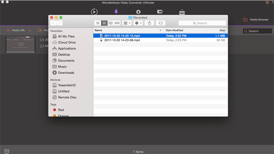This screenshot has width=274, height=154.
Task: Open Music in Finder sidebar
Action: click(60, 67)
